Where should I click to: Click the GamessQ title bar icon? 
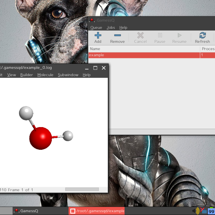click(92, 20)
